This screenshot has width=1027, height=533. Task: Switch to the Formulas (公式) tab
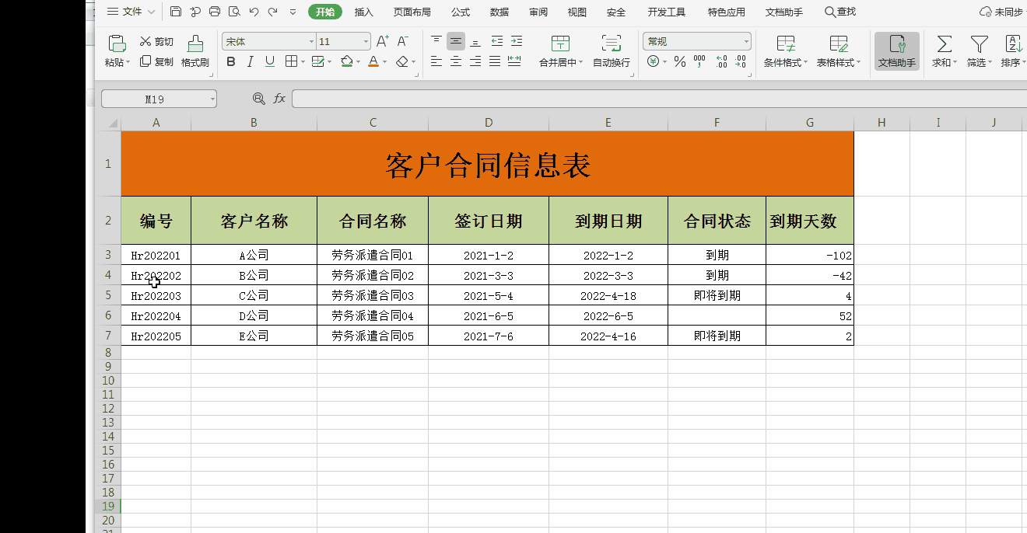coord(460,12)
